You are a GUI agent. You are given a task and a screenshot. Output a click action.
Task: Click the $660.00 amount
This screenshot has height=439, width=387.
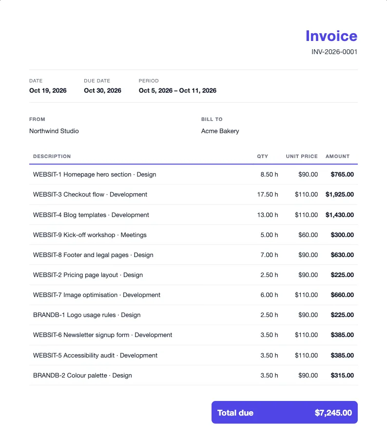(342, 295)
